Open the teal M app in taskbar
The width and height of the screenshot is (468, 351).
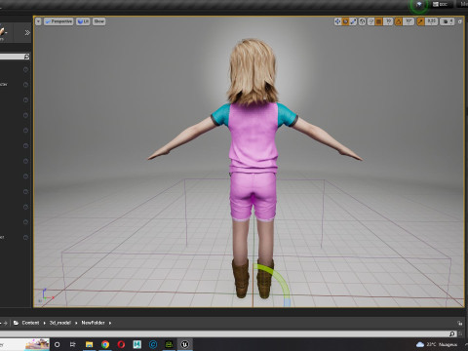(137, 344)
